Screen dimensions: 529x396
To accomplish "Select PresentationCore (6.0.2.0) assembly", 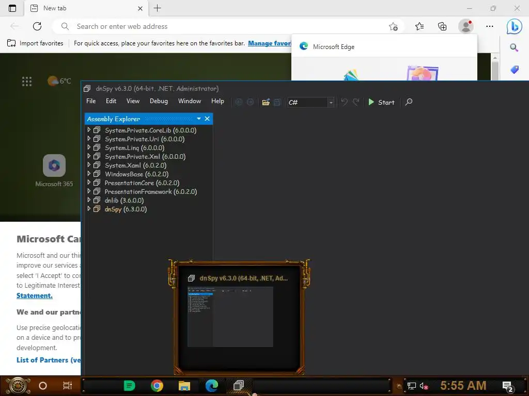I will click(x=142, y=183).
